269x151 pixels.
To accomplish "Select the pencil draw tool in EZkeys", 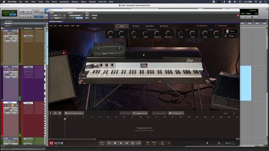I will click(55, 113).
